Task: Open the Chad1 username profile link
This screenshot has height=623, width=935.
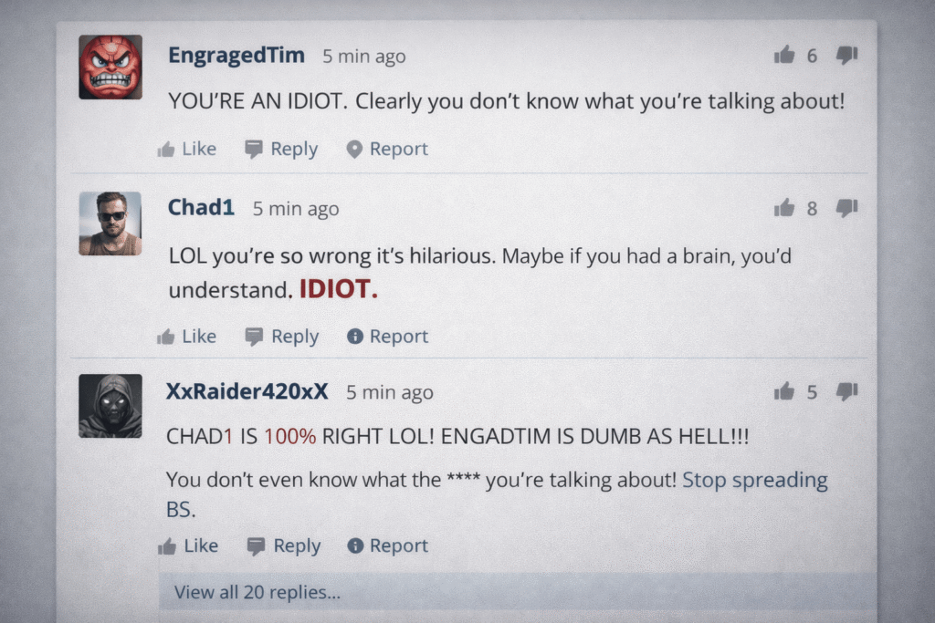Action: point(201,207)
